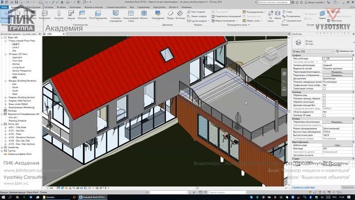Switch to the Управление ribbon tab
Screen dimensions: 355x200
coord(144,7)
